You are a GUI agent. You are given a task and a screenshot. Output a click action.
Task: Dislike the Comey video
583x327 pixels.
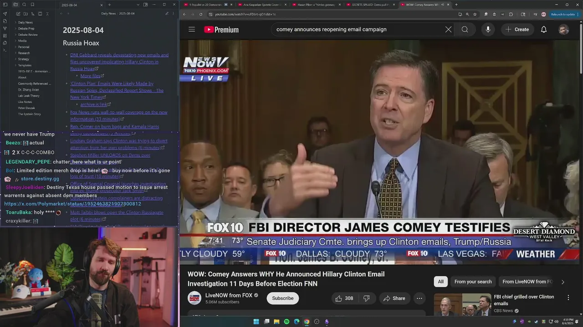(366, 298)
